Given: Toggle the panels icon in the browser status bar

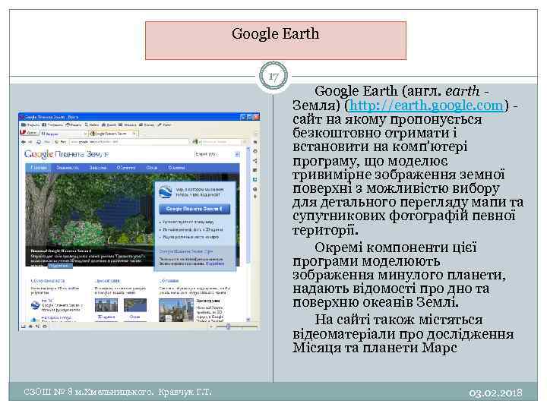Looking at the screenshot, I should [24, 326].
